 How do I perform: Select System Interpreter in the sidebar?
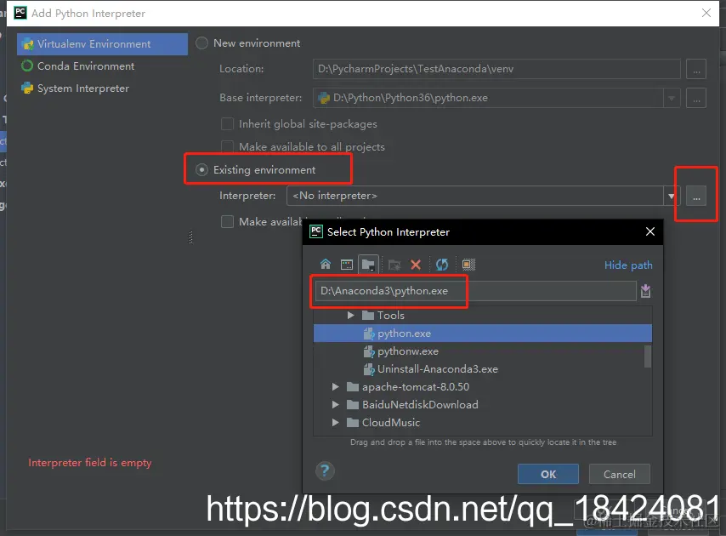point(102,88)
